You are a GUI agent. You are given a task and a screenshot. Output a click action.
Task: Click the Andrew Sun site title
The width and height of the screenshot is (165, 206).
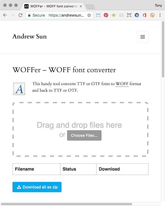point(30,37)
